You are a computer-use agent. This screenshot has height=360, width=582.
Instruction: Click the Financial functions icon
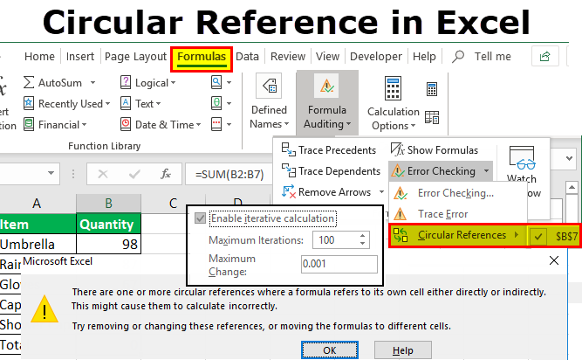point(29,124)
